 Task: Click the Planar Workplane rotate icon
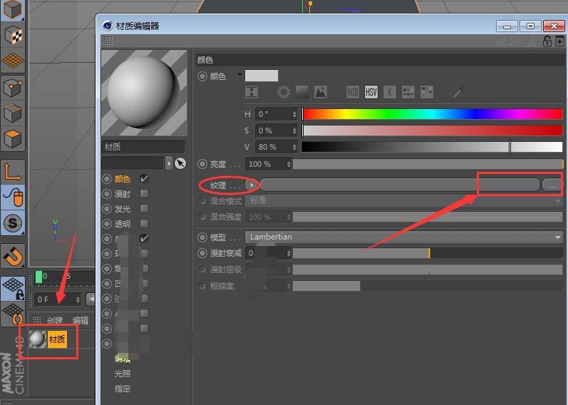coord(13,314)
